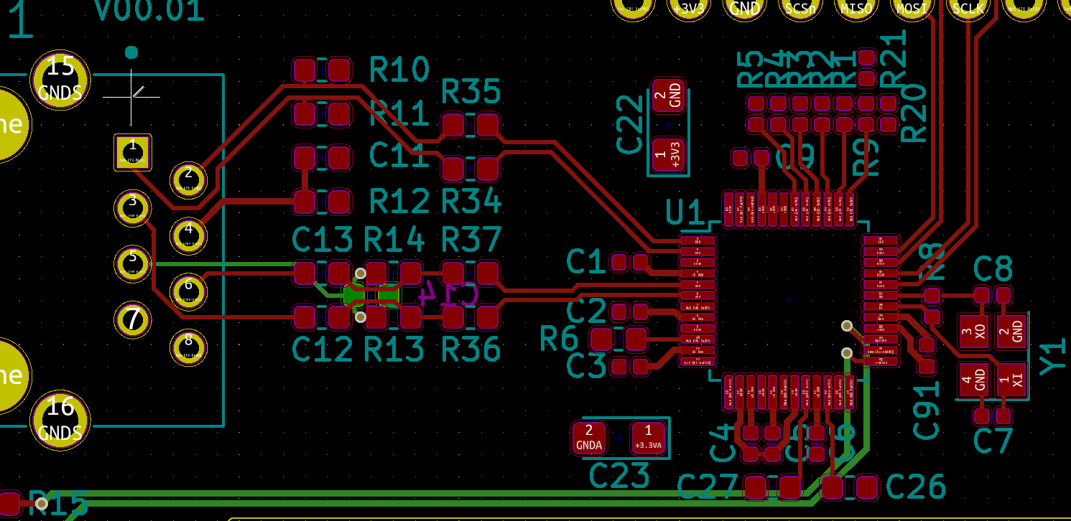Click the C26 reference label
This screenshot has height=521, width=1071.
(x=915, y=487)
